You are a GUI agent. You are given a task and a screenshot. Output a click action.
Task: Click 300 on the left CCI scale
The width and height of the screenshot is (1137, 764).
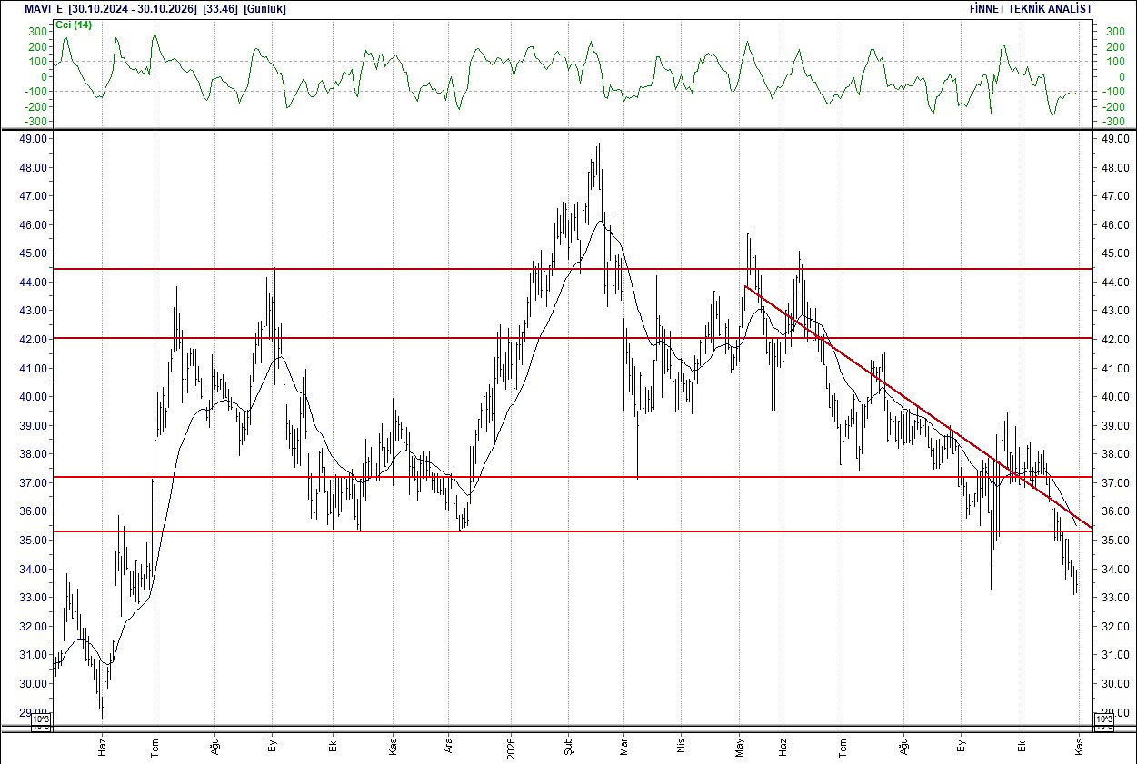(x=37, y=32)
